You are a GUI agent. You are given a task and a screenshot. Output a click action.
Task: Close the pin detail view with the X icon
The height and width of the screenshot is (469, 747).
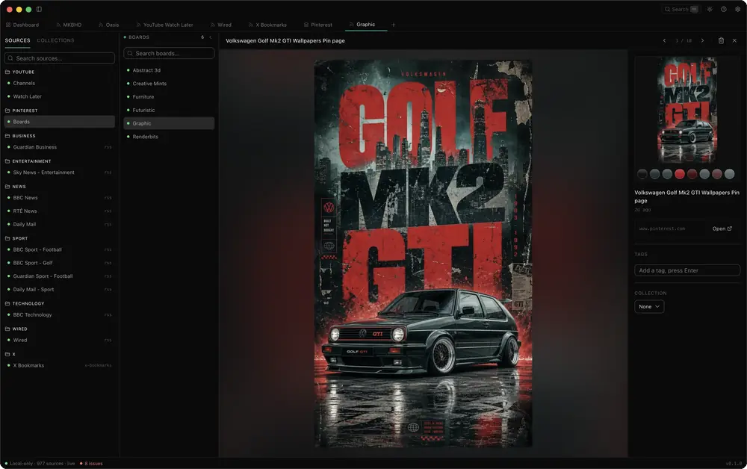[x=734, y=40]
